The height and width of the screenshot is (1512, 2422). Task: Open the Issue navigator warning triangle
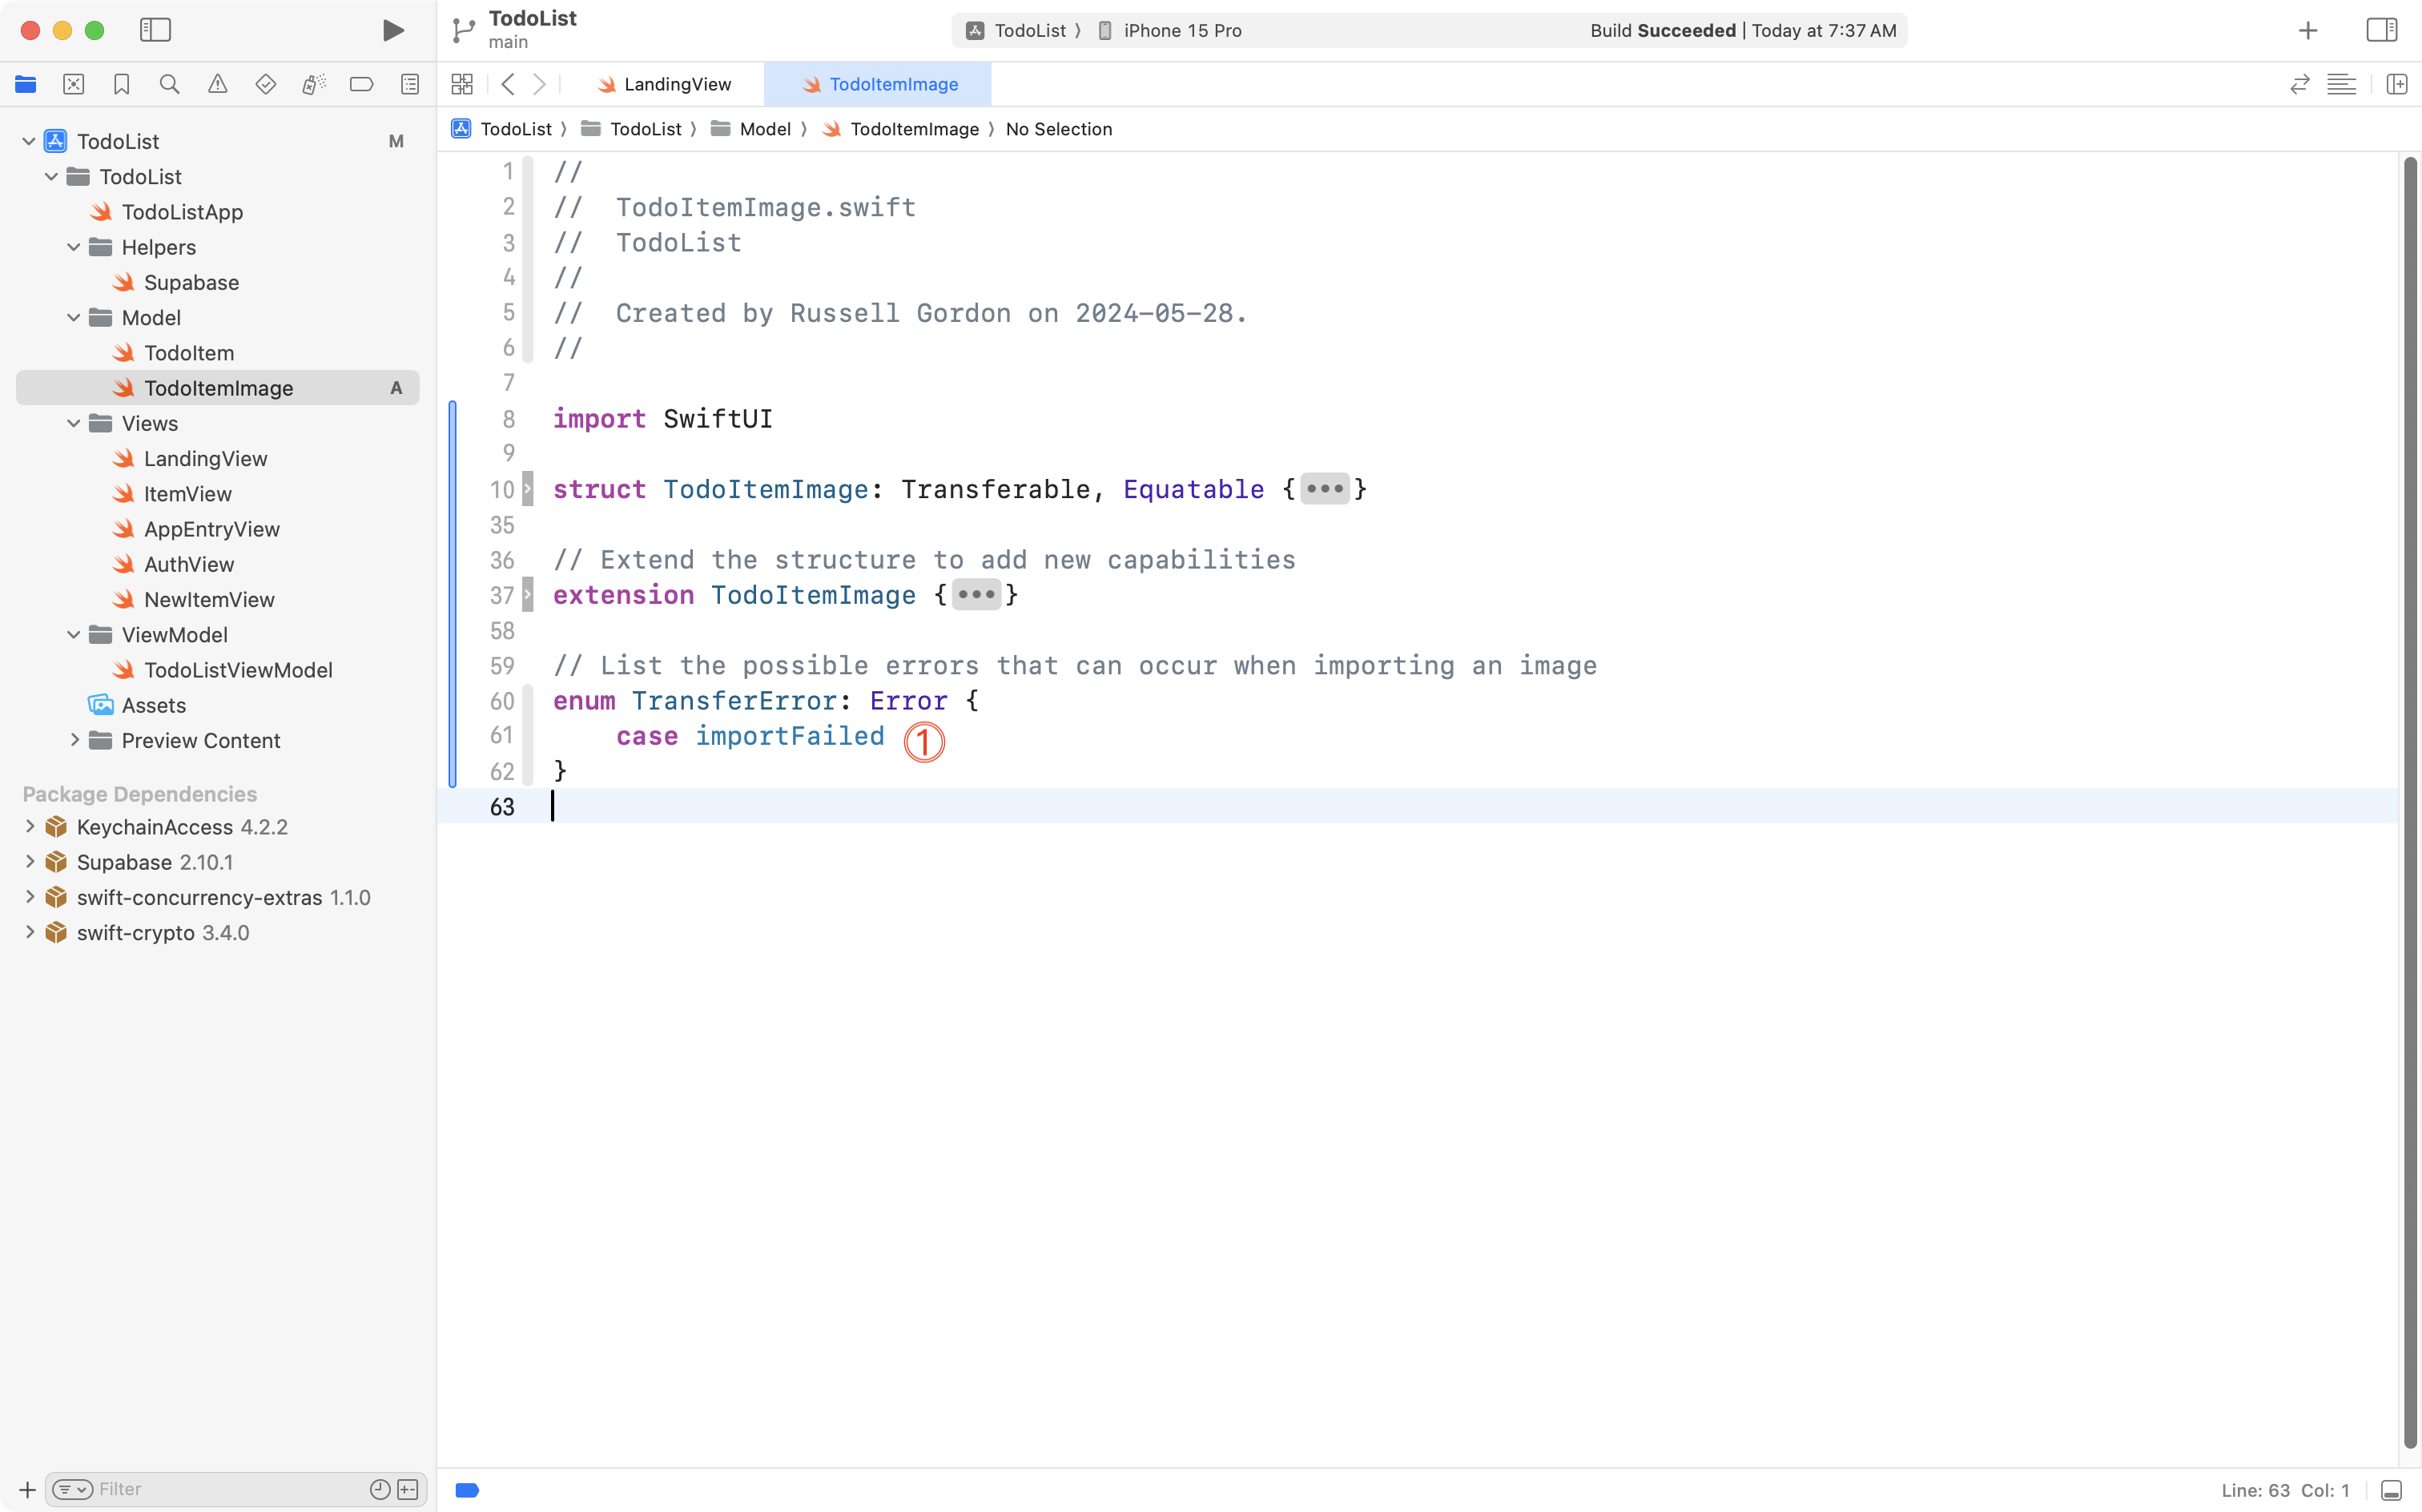[218, 84]
